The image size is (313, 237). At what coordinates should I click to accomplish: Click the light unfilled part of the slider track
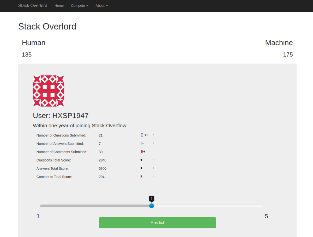pos(208,206)
